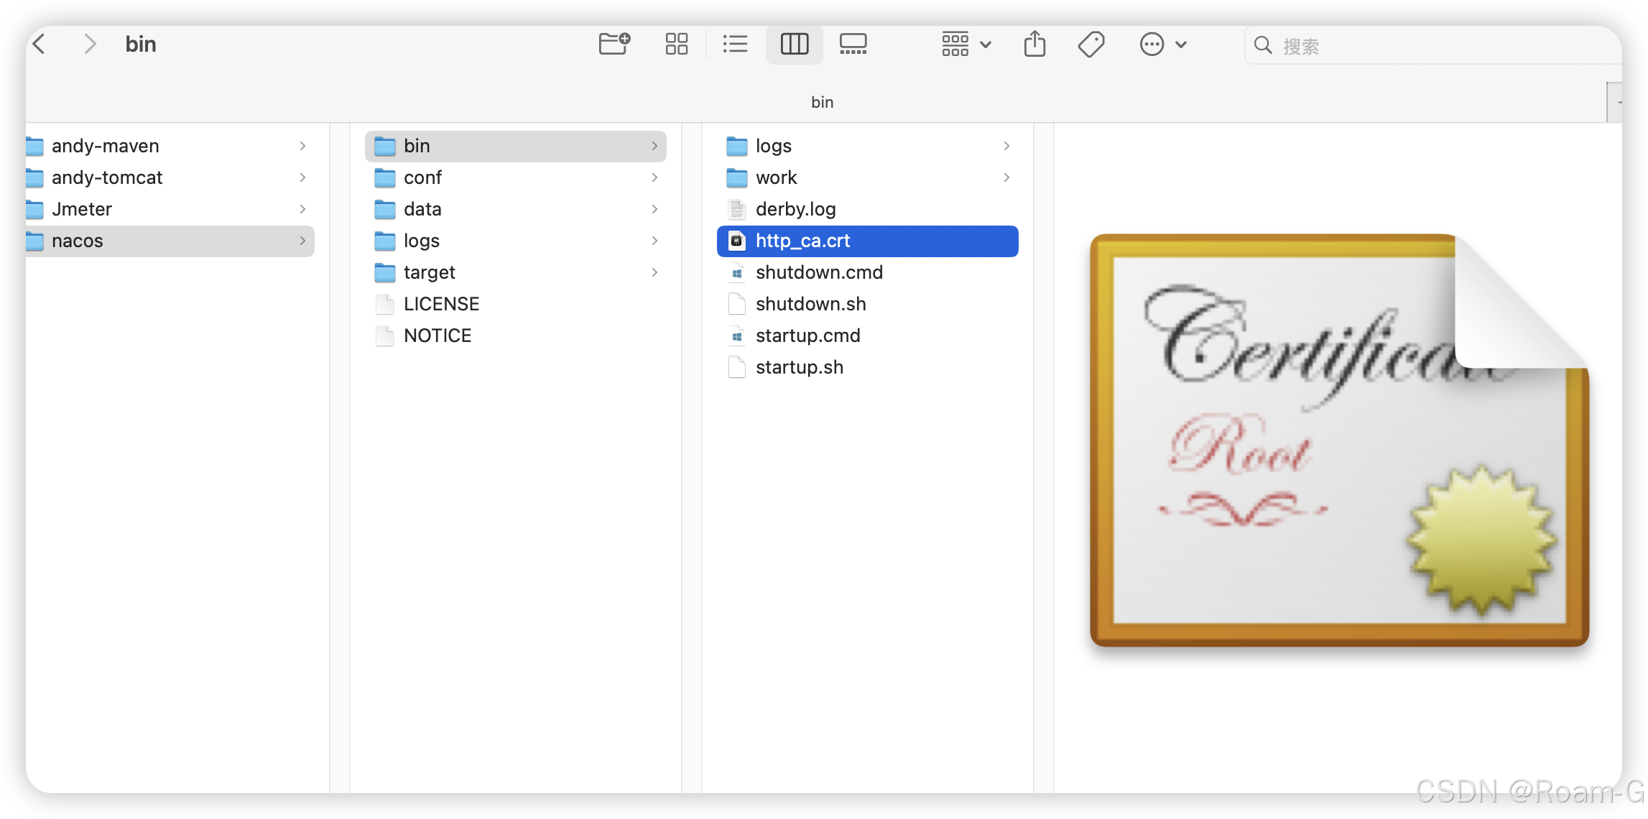Switch to list view
Screen dimensions: 1648x819
click(735, 45)
